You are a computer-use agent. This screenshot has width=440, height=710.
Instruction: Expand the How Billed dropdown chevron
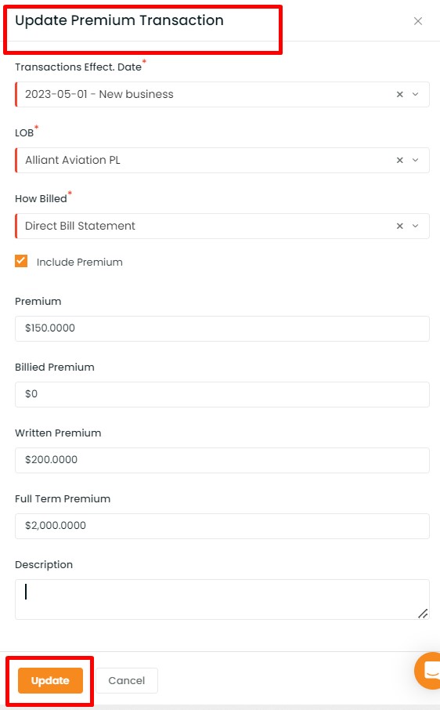pos(415,226)
